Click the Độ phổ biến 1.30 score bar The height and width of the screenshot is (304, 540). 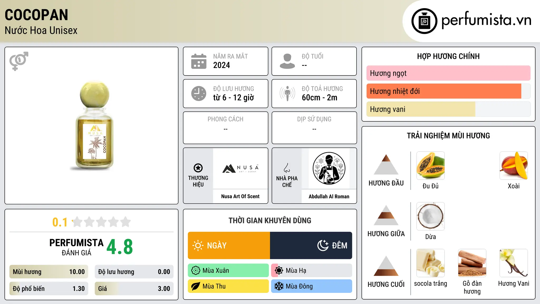pyautogui.click(x=49, y=289)
